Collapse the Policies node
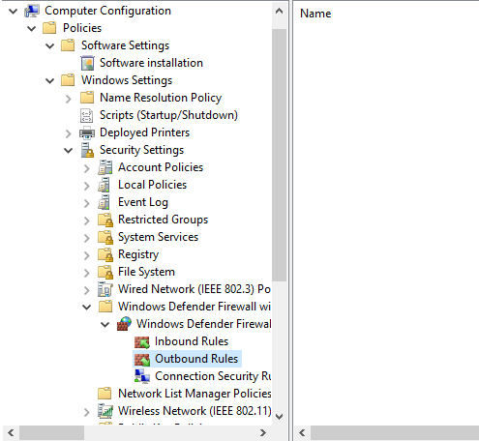Image resolution: width=479 pixels, height=441 pixels. (32, 29)
